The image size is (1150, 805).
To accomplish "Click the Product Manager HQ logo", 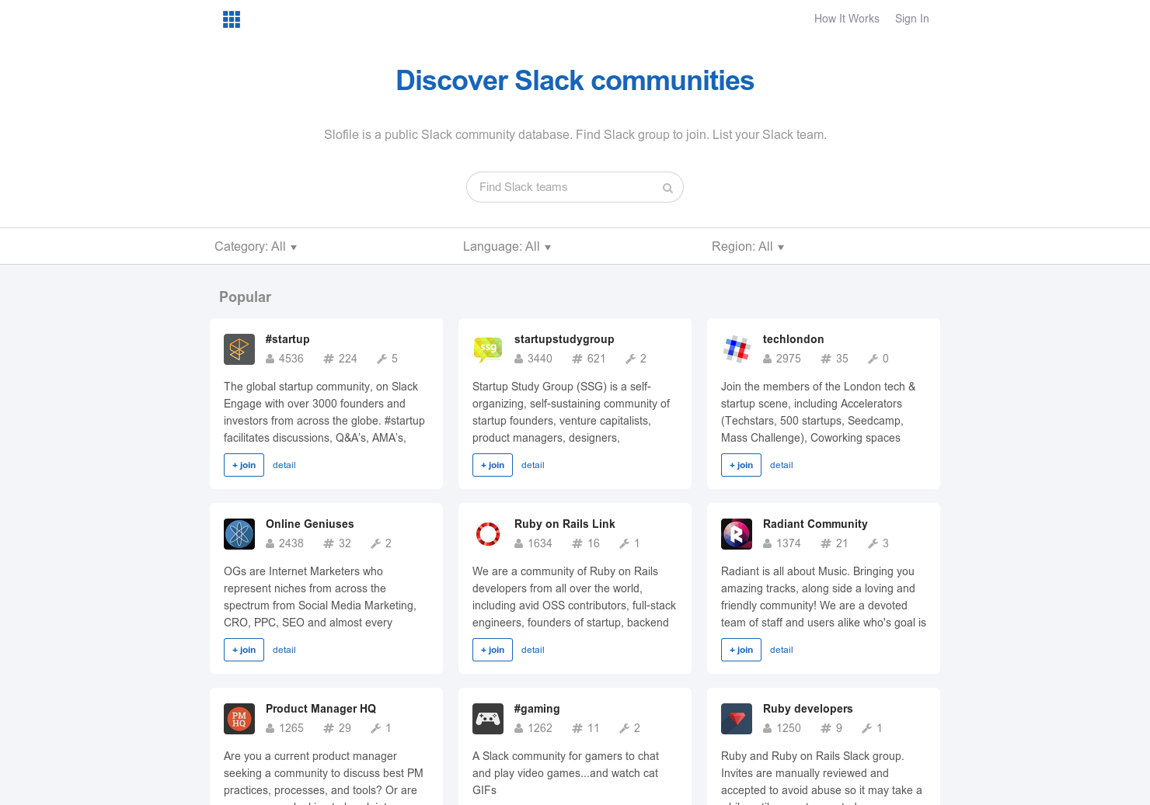I will (239, 719).
